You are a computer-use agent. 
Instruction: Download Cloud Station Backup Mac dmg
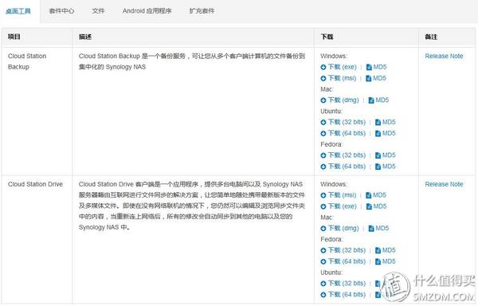click(x=339, y=100)
